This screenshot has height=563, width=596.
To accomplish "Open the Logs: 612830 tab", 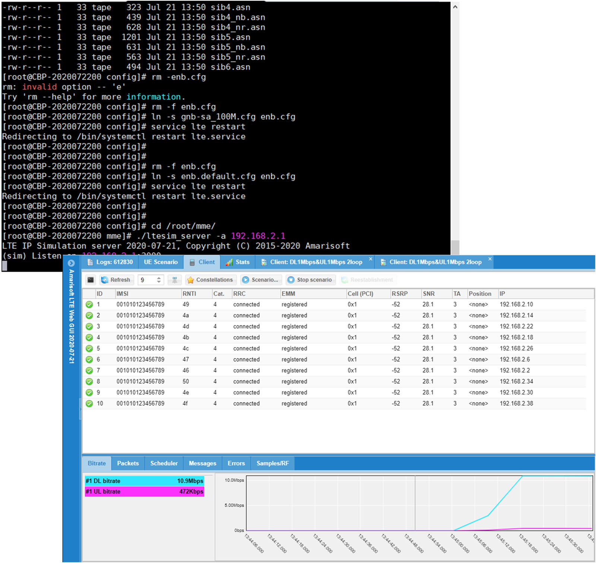I will tap(110, 262).
